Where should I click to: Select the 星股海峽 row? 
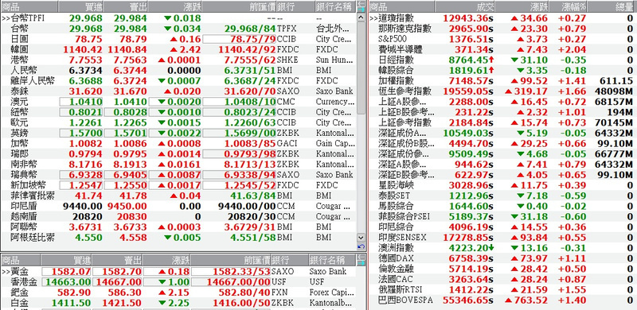pyautogui.click(x=502, y=185)
